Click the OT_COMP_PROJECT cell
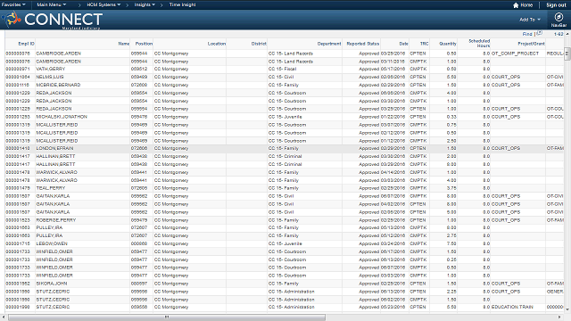Screen dimensions: 571x321 515,53
